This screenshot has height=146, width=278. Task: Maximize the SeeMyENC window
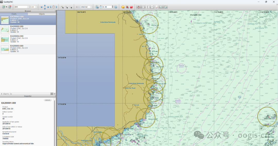[266, 2]
